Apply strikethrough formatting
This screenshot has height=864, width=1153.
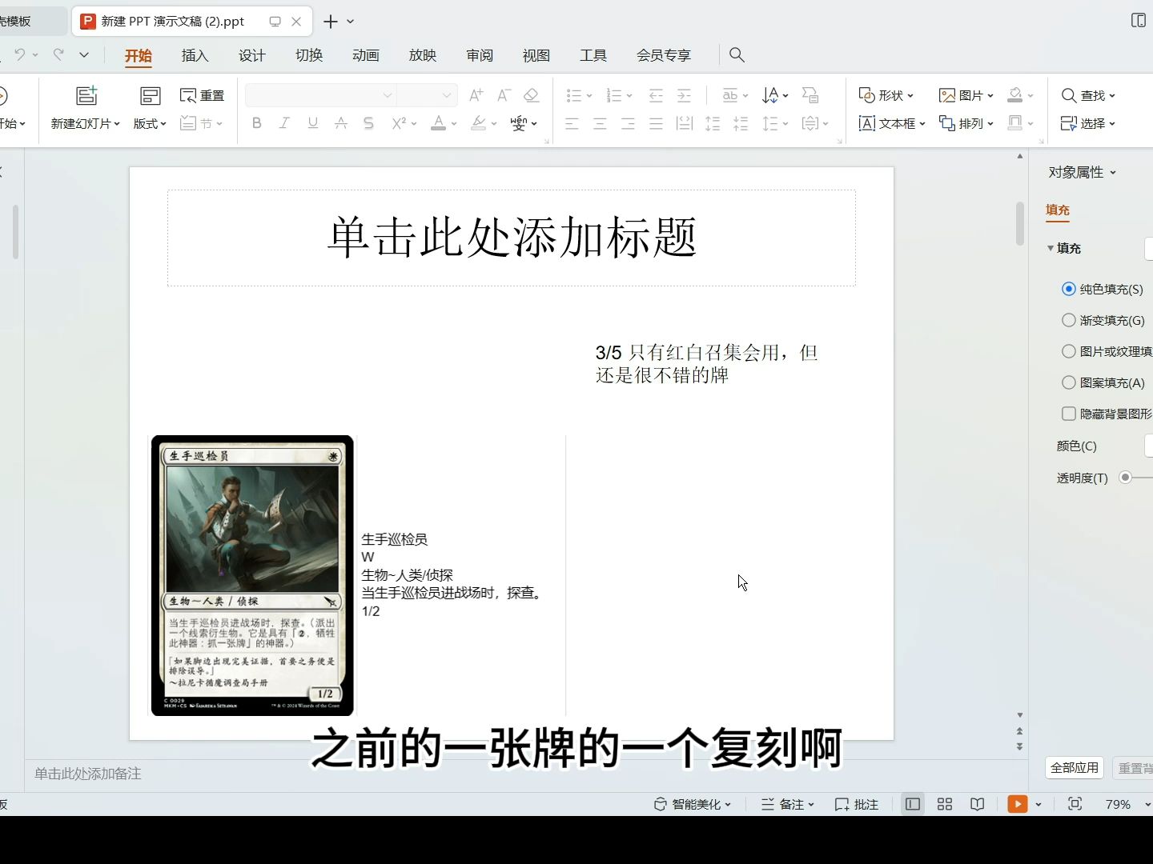point(340,123)
